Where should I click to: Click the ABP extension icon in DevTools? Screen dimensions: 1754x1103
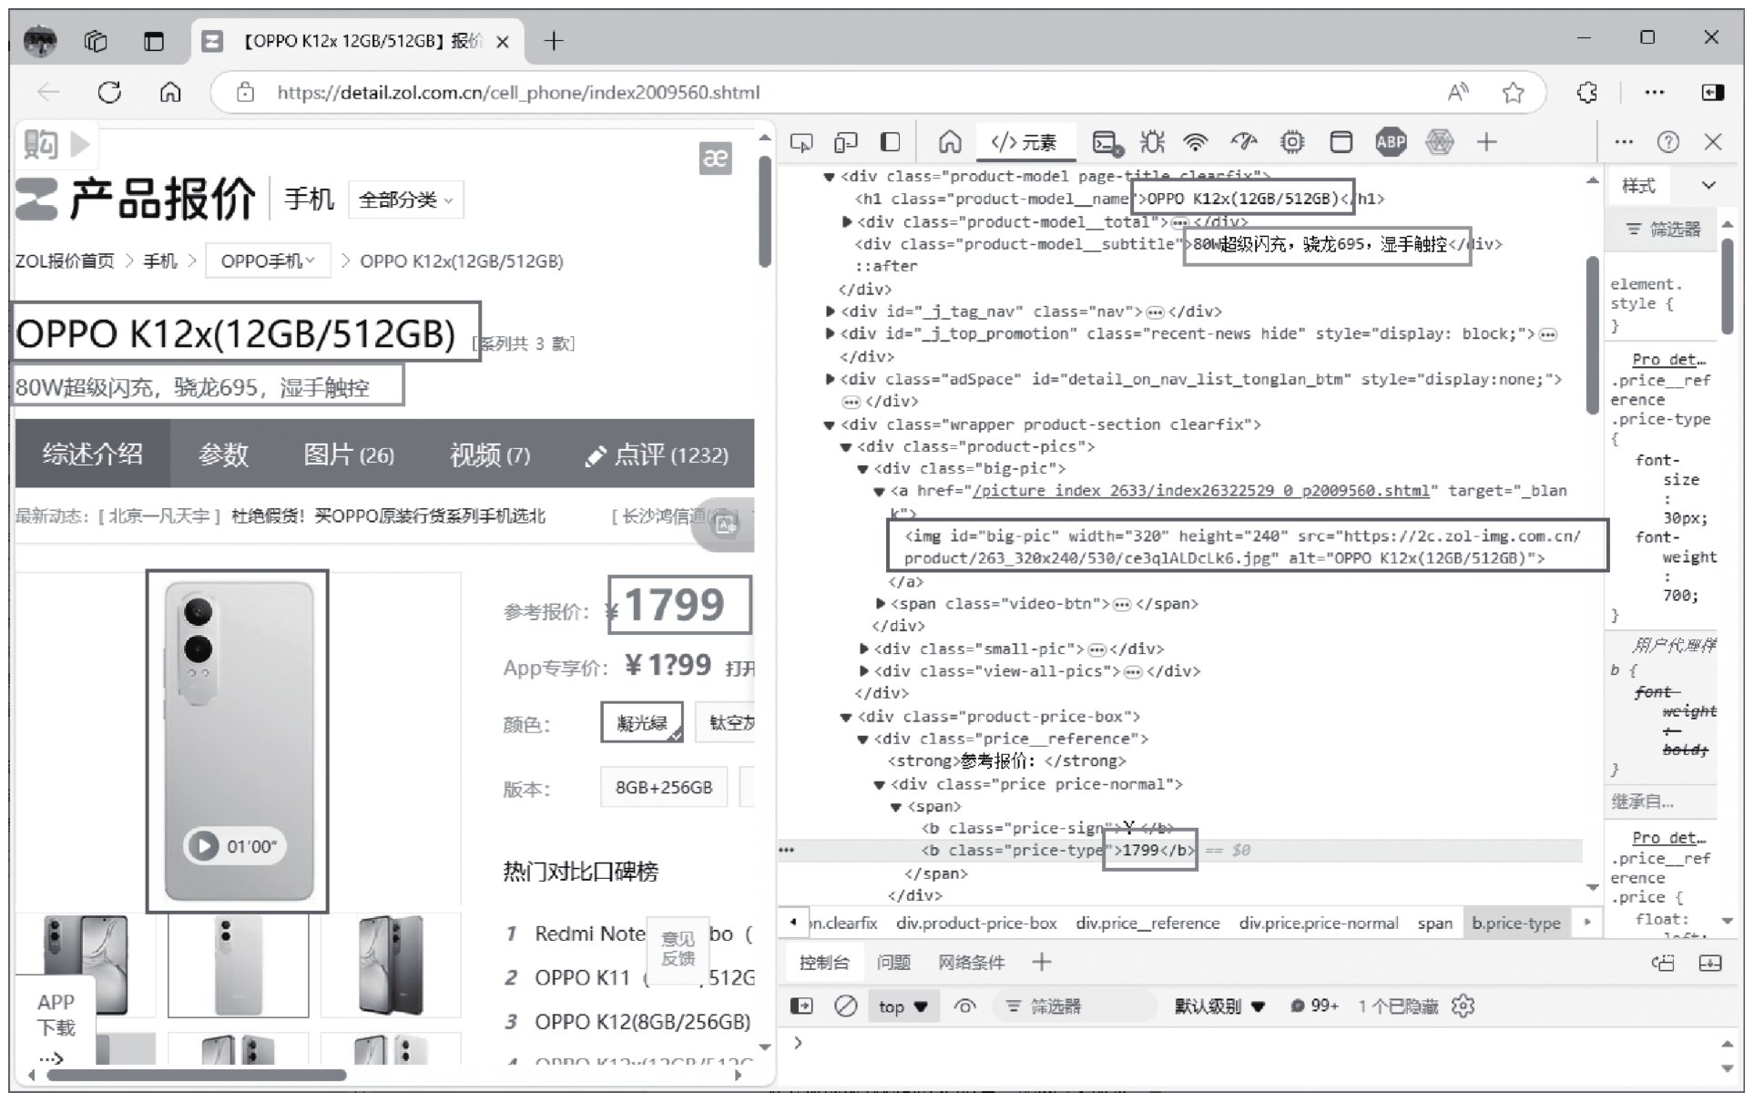pyautogui.click(x=1391, y=142)
